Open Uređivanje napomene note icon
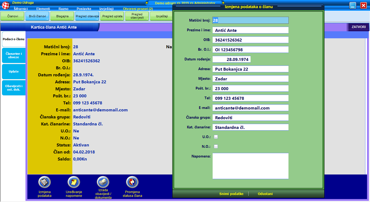Image resolution: width=370 pixels, height=202 pixels. pyautogui.click(x=74, y=182)
